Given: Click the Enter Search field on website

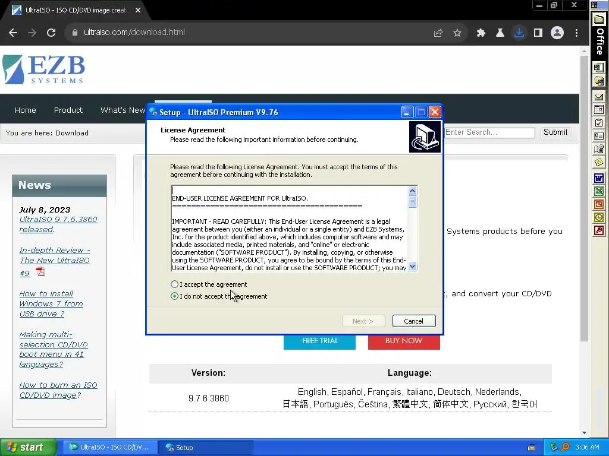Looking at the screenshot, I should [x=489, y=132].
